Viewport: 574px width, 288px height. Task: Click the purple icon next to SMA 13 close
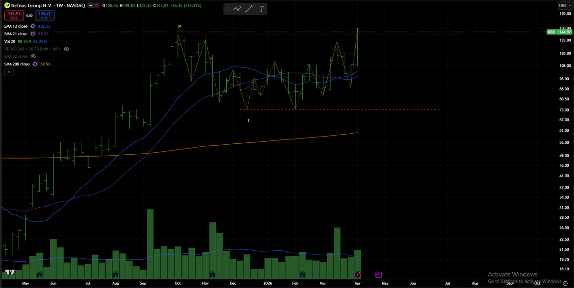pyautogui.click(x=33, y=26)
